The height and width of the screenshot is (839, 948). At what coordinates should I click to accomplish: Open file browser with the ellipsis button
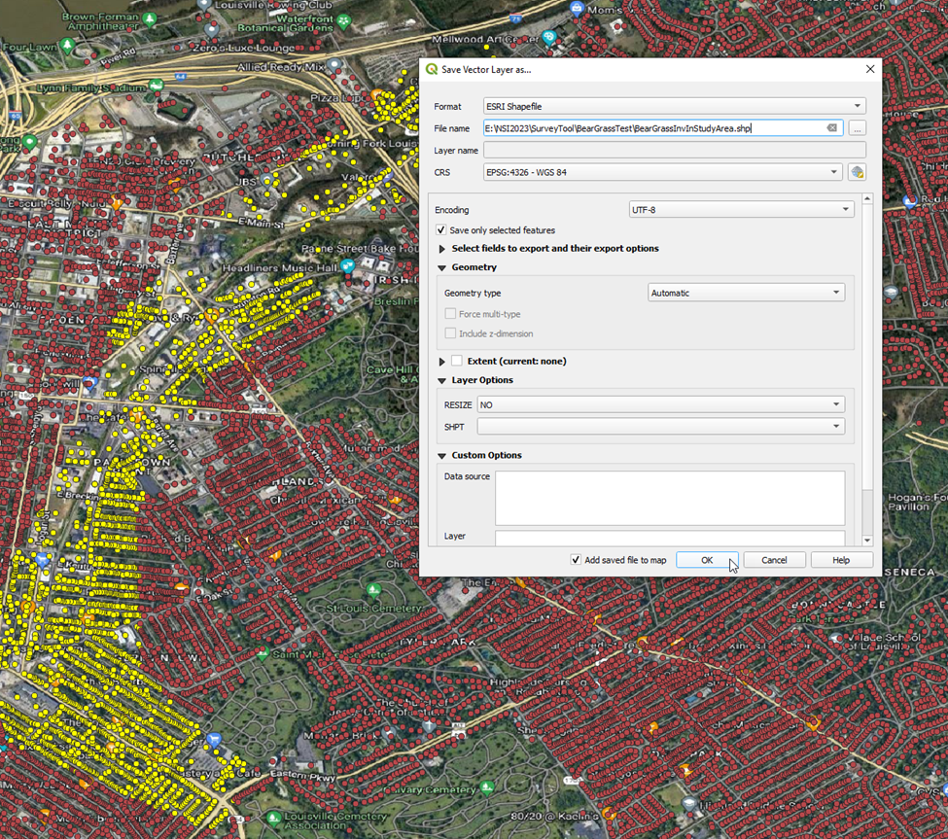pyautogui.click(x=857, y=128)
